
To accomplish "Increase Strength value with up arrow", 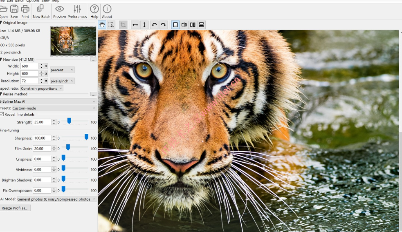I will tap(54, 121).
